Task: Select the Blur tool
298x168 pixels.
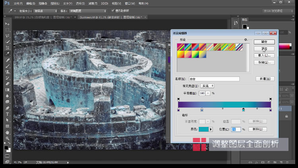Action: click(x=7, y=96)
